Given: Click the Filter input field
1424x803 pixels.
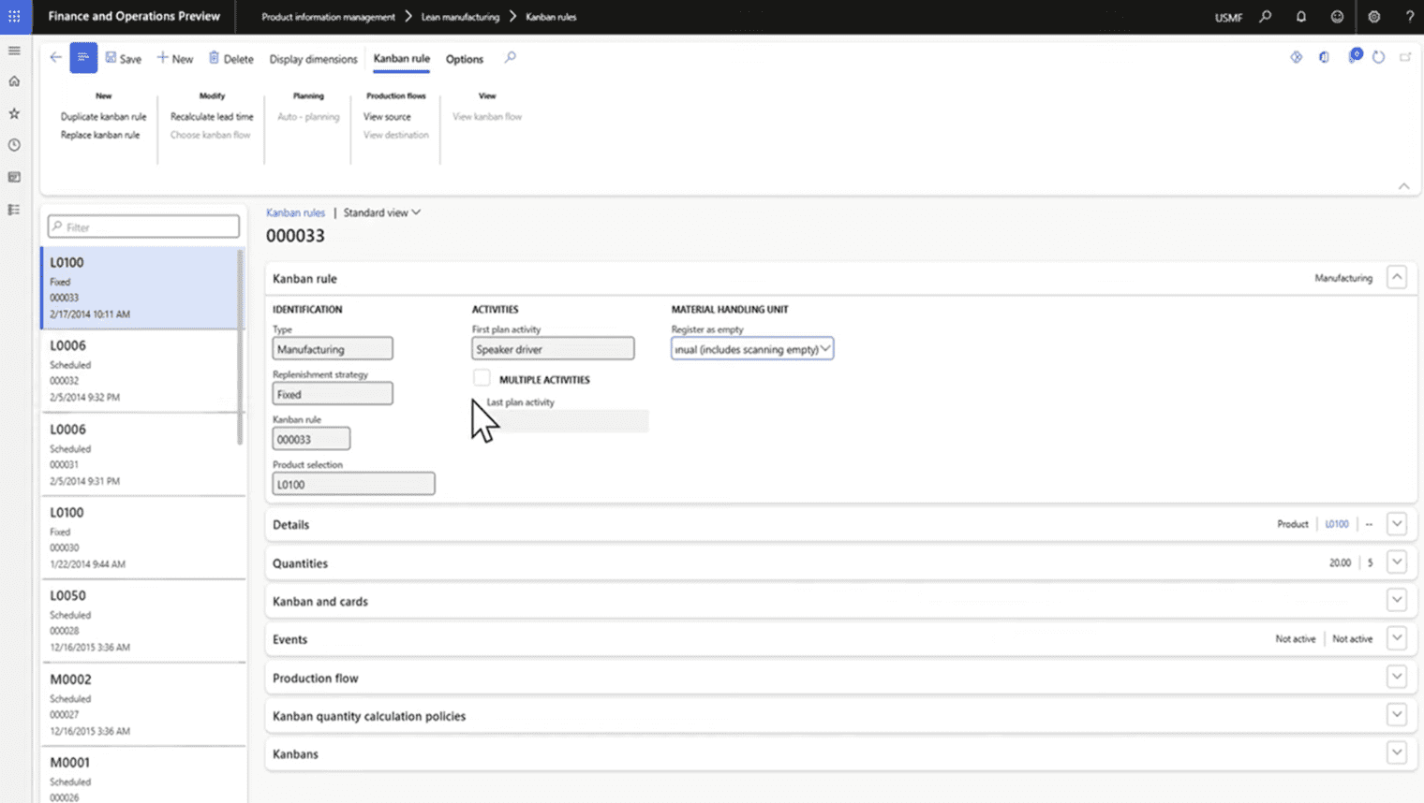Looking at the screenshot, I should pyautogui.click(x=144, y=226).
